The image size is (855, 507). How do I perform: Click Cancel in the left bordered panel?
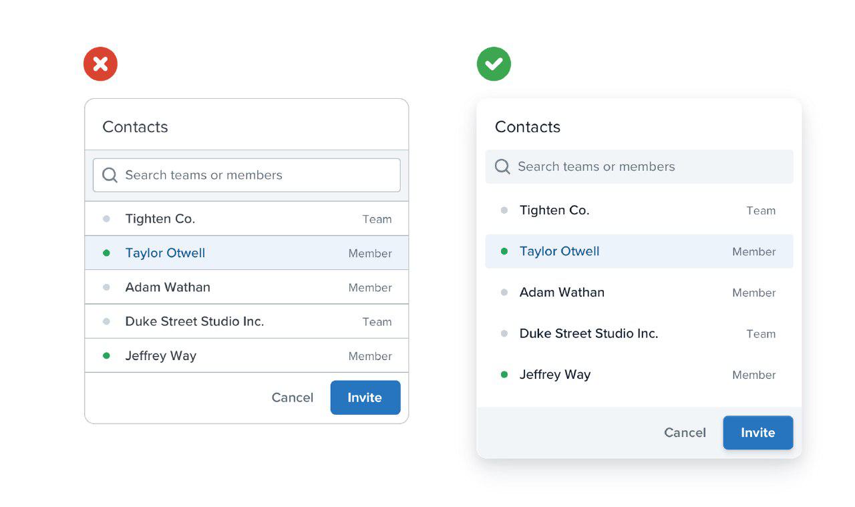293,397
